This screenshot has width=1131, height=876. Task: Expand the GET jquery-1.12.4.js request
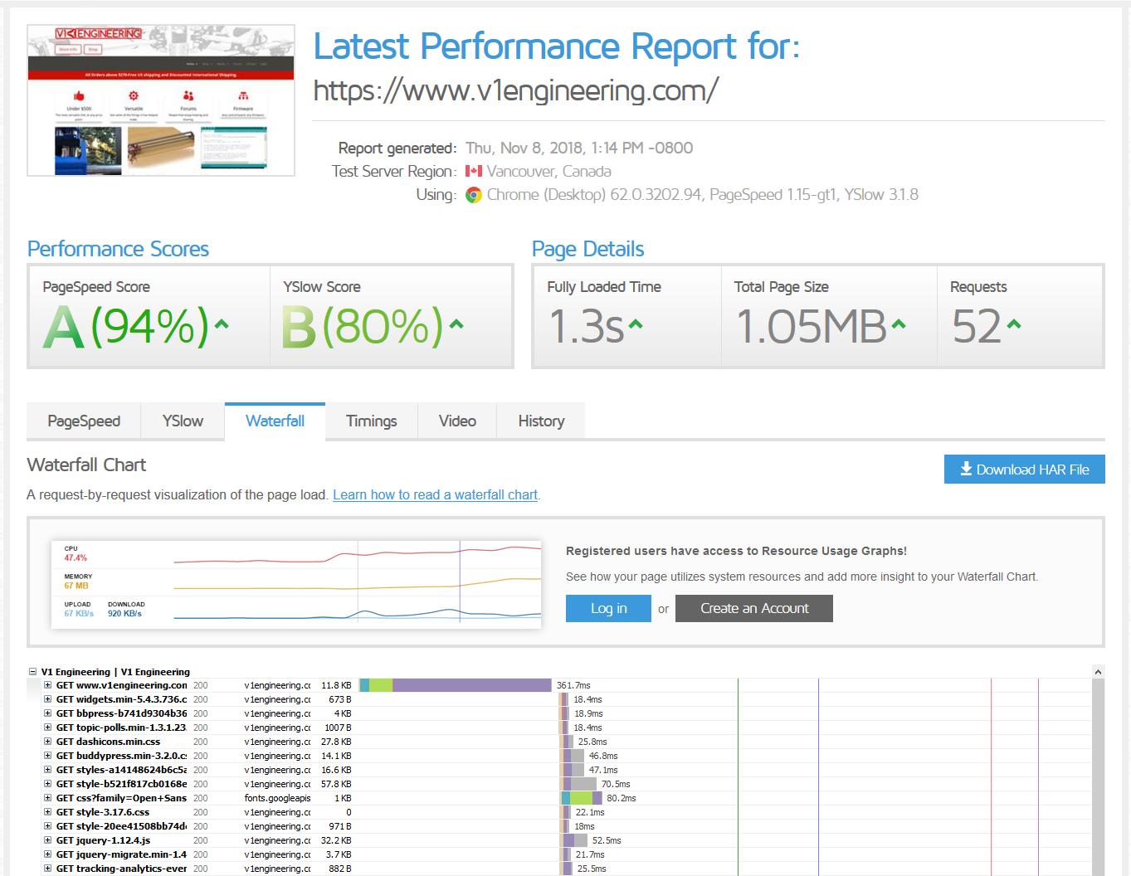[x=48, y=840]
